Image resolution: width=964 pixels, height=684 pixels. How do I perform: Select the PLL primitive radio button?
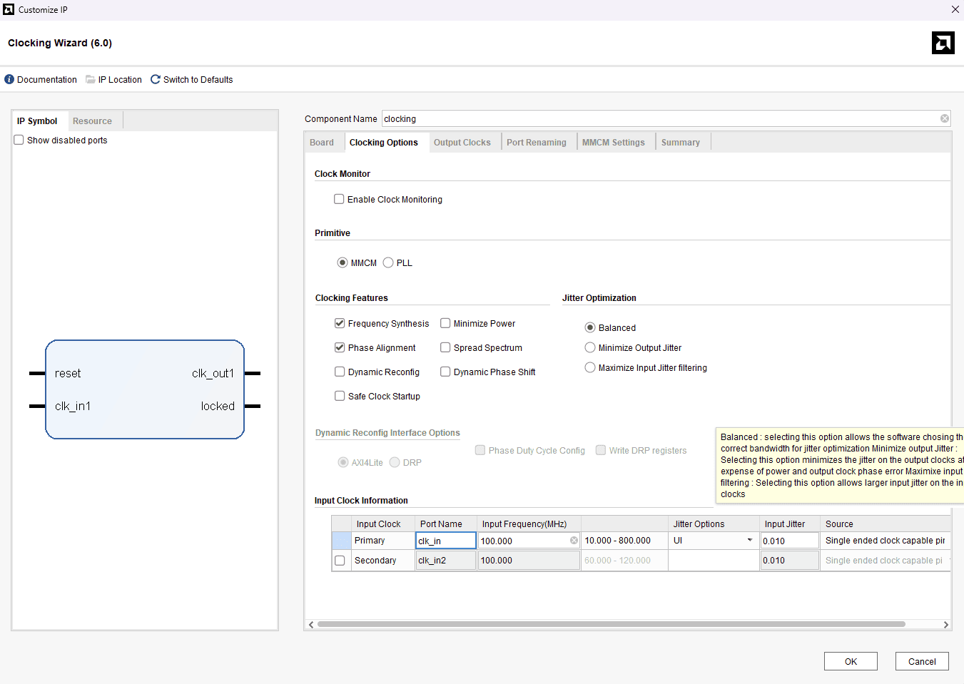(x=388, y=263)
